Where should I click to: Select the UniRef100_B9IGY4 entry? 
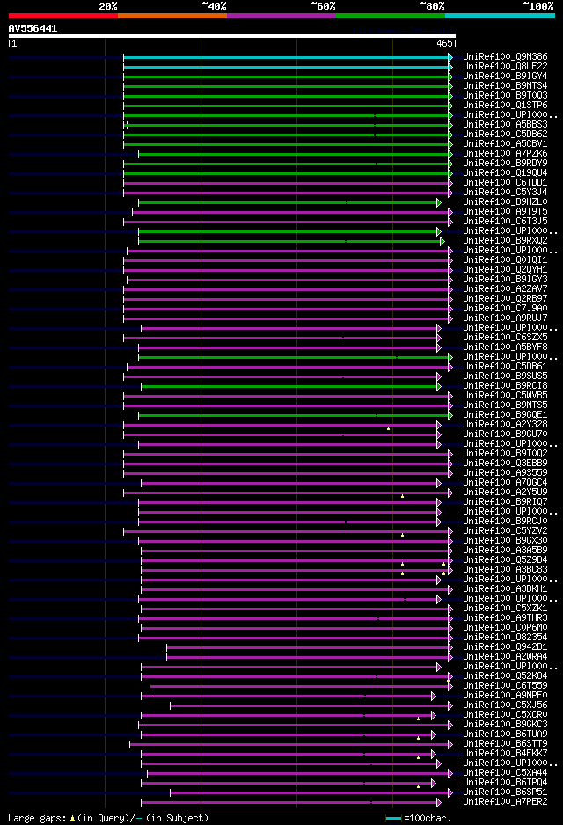tap(505, 77)
